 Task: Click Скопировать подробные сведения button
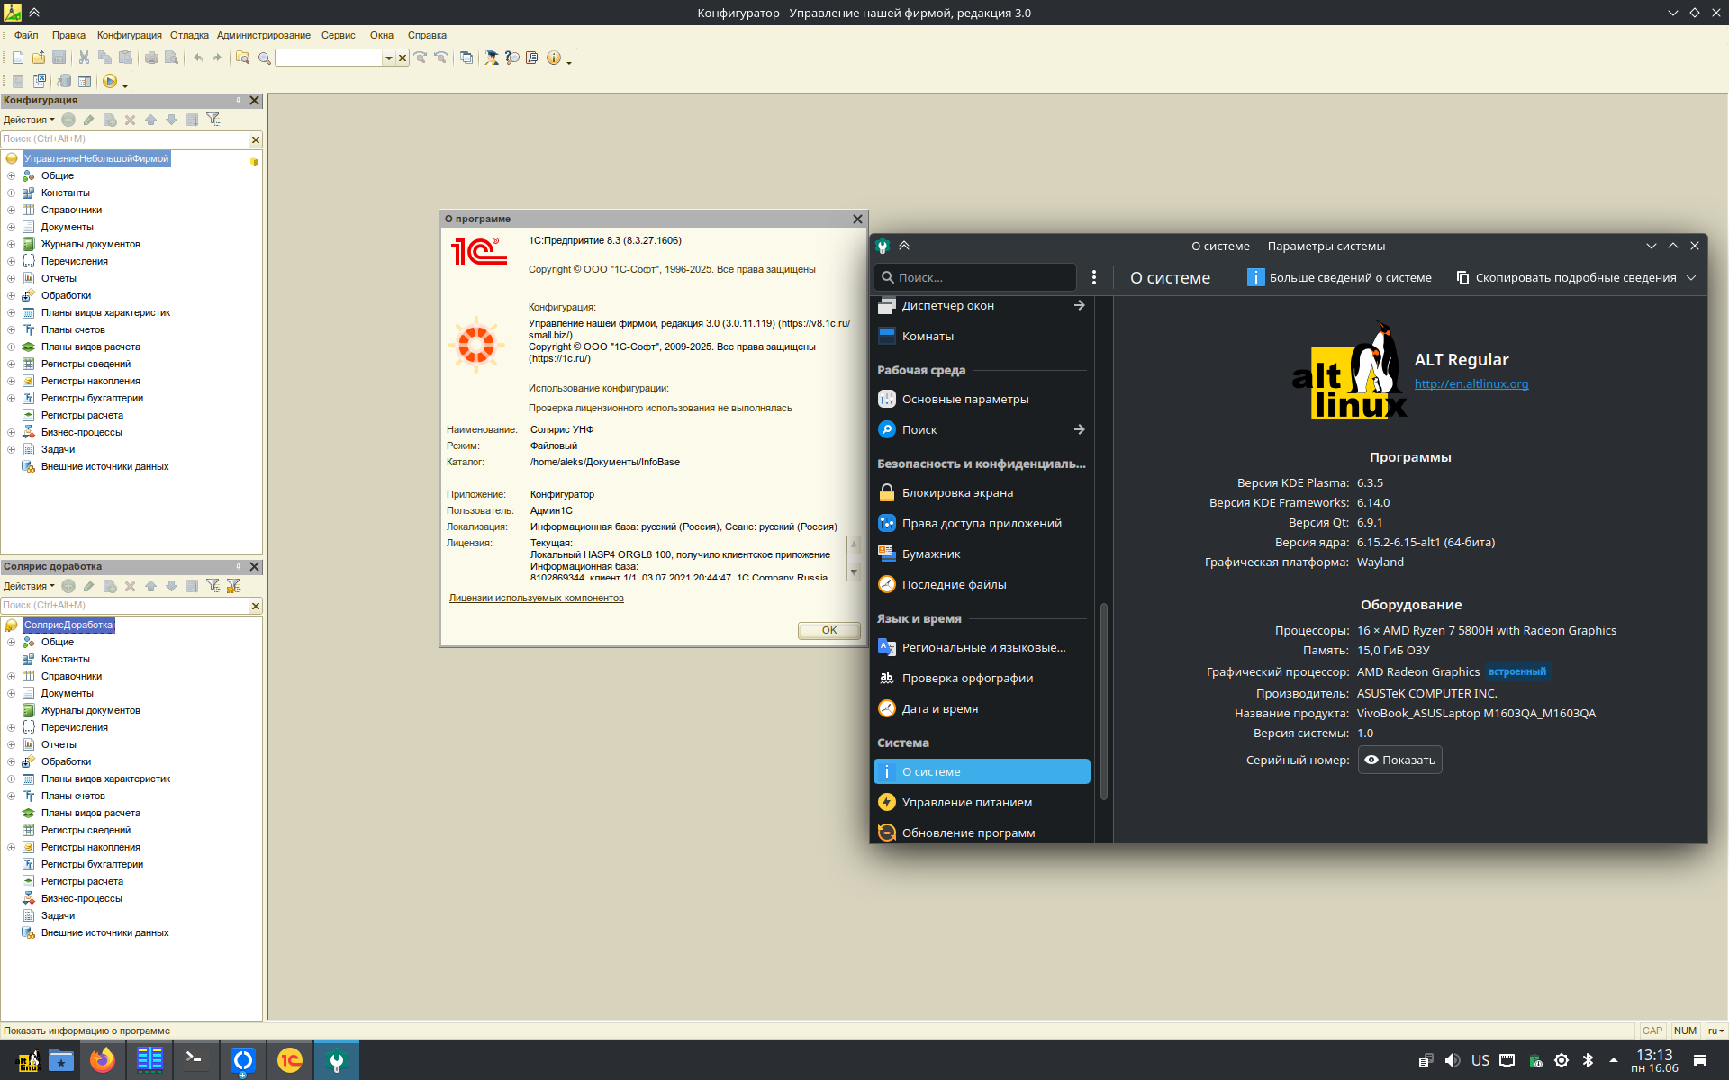coord(1567,277)
